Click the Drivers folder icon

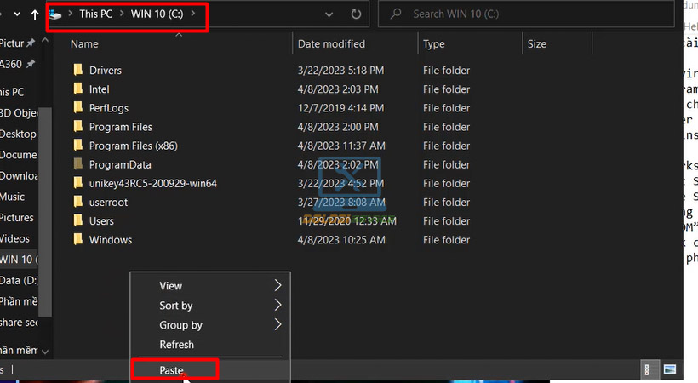(x=78, y=71)
